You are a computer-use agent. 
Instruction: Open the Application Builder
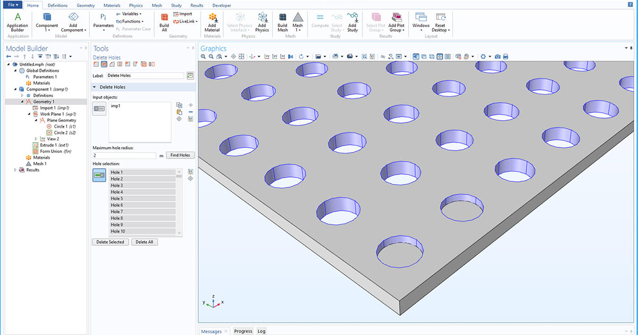pyautogui.click(x=17, y=22)
